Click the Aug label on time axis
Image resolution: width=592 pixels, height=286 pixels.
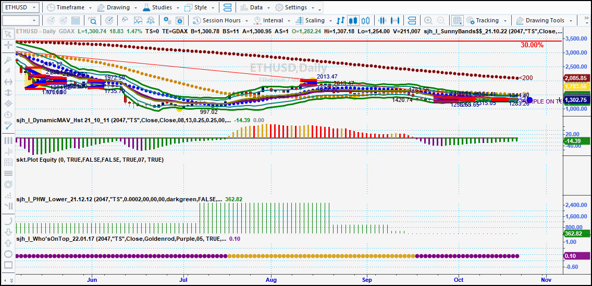[271, 280]
